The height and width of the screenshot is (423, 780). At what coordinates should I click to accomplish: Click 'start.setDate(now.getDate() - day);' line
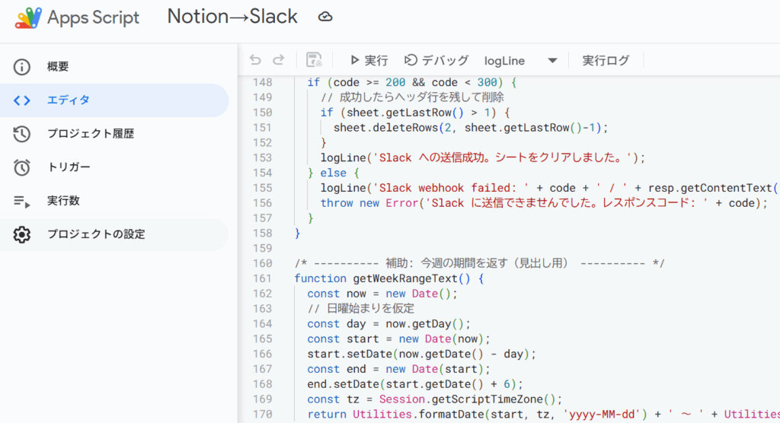pos(421,354)
